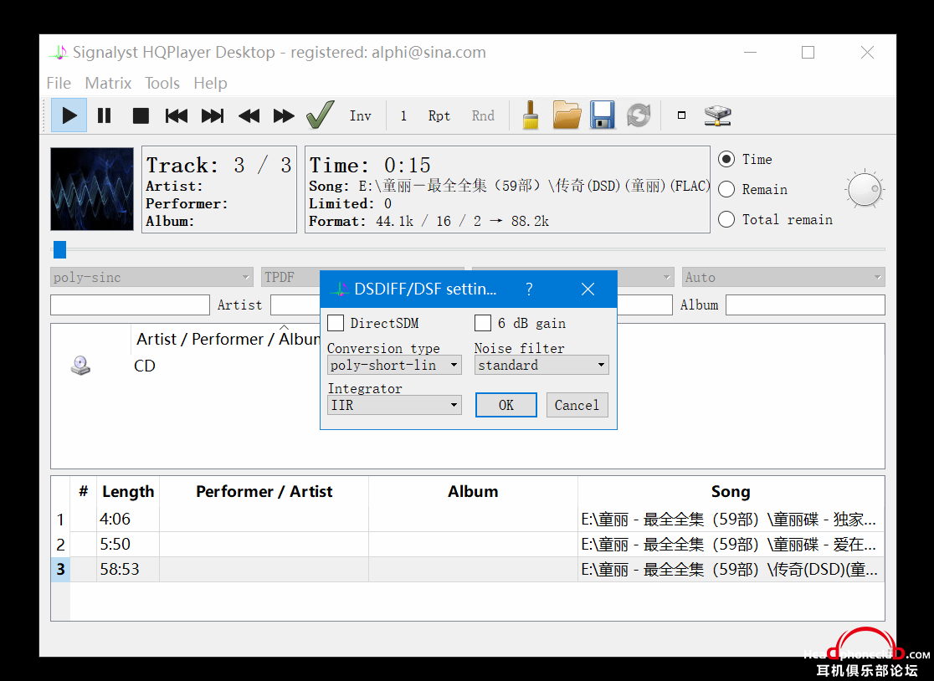This screenshot has height=681, width=934.
Task: Open the Auto sample rate dropdown
Action: [x=783, y=277]
